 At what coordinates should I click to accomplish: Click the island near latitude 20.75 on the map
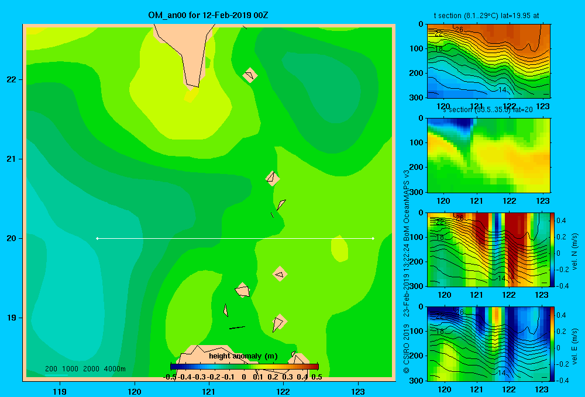click(x=273, y=179)
